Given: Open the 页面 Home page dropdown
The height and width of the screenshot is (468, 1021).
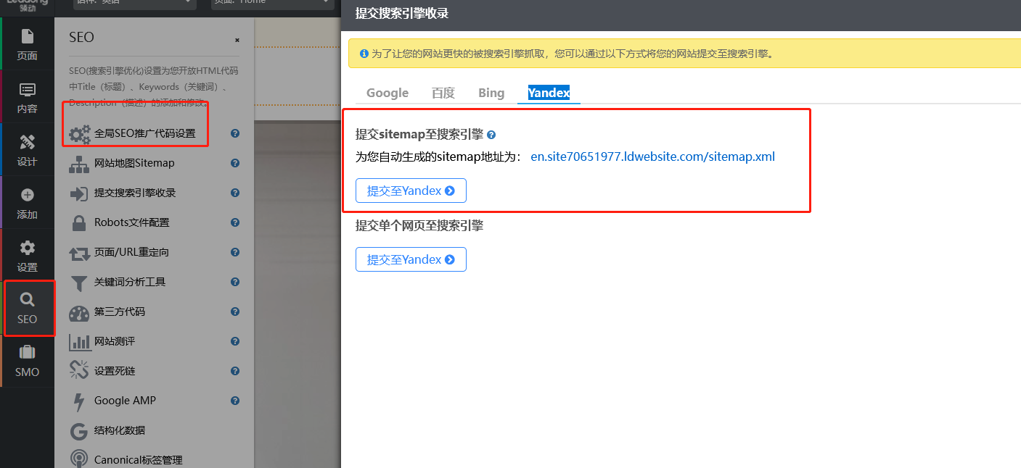Looking at the screenshot, I should 274,4.
